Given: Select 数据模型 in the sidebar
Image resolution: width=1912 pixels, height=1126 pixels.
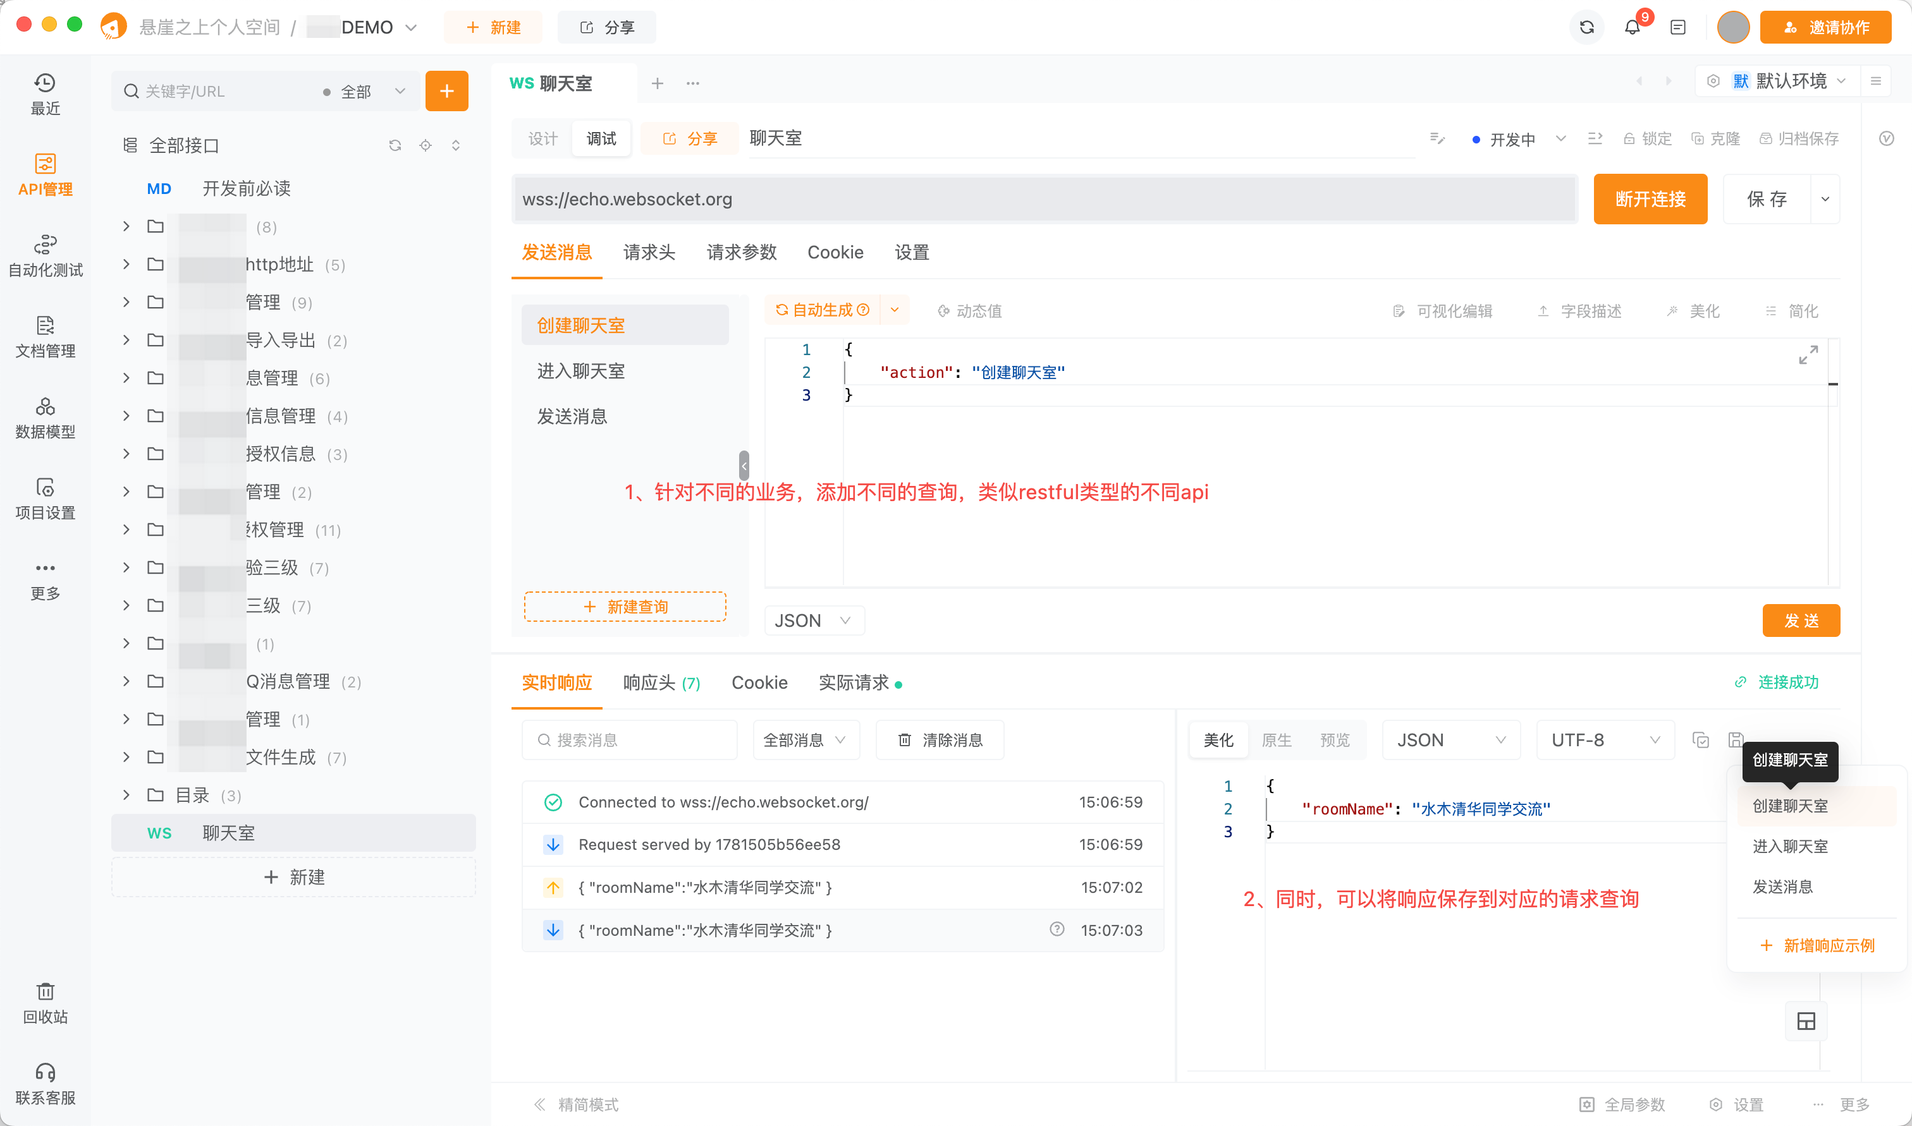Looking at the screenshot, I should pos(45,417).
